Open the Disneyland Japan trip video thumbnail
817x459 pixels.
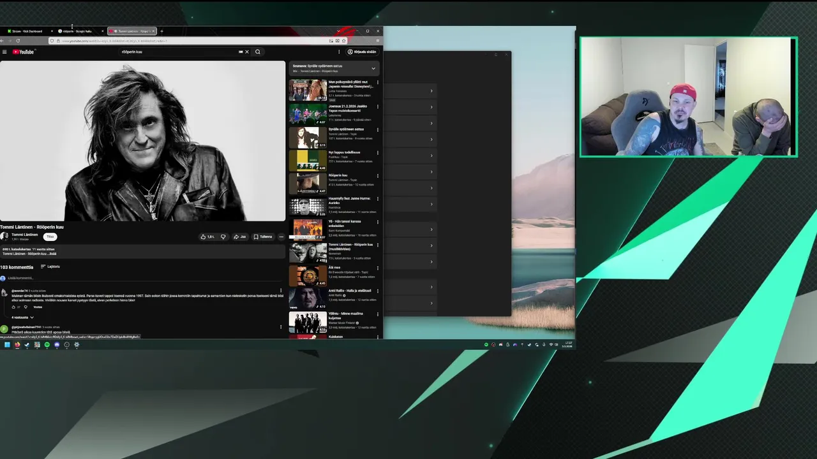click(x=308, y=91)
